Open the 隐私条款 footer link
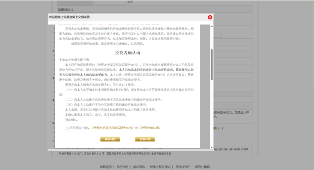 pos(139,167)
